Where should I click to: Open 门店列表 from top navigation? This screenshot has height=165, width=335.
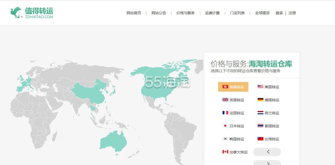click(237, 13)
